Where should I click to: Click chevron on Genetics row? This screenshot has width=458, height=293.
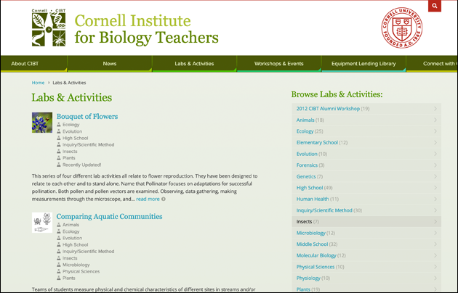(435, 176)
